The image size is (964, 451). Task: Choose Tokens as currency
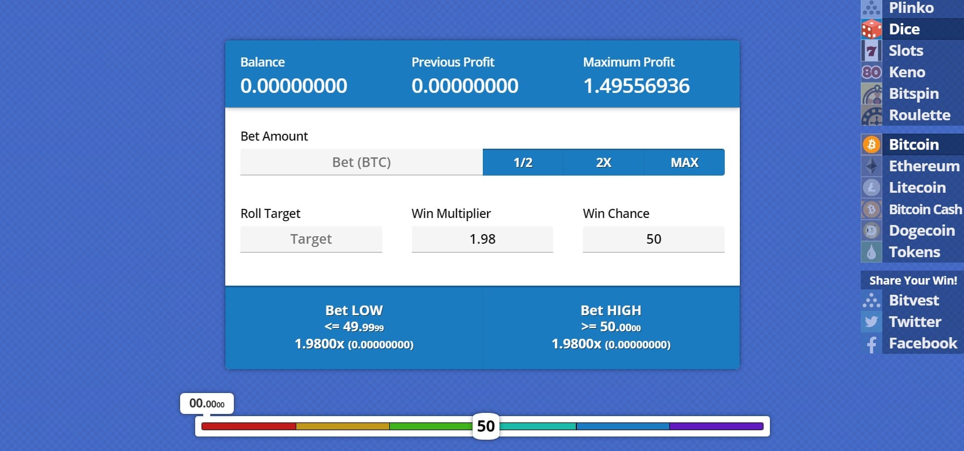click(915, 252)
